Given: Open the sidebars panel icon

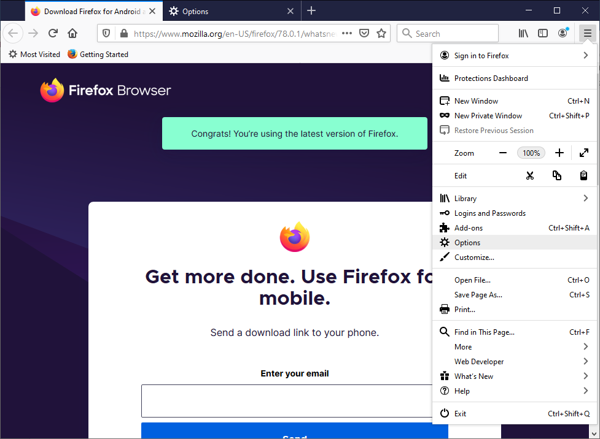Looking at the screenshot, I should click(543, 33).
